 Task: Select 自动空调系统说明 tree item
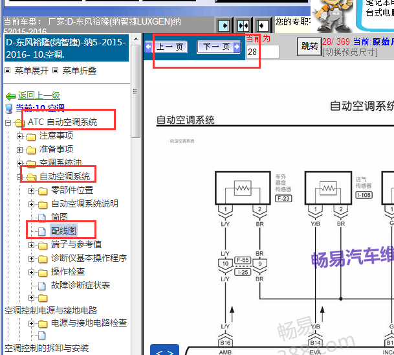(x=85, y=203)
